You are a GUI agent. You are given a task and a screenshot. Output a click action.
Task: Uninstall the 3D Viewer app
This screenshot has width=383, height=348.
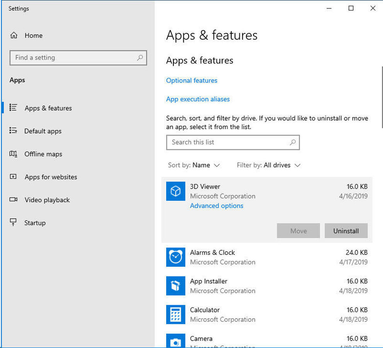(346, 231)
